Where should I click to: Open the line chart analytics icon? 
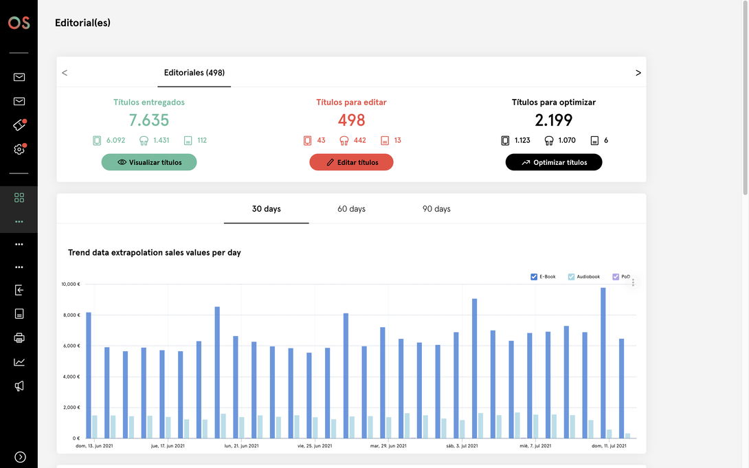[x=19, y=362]
